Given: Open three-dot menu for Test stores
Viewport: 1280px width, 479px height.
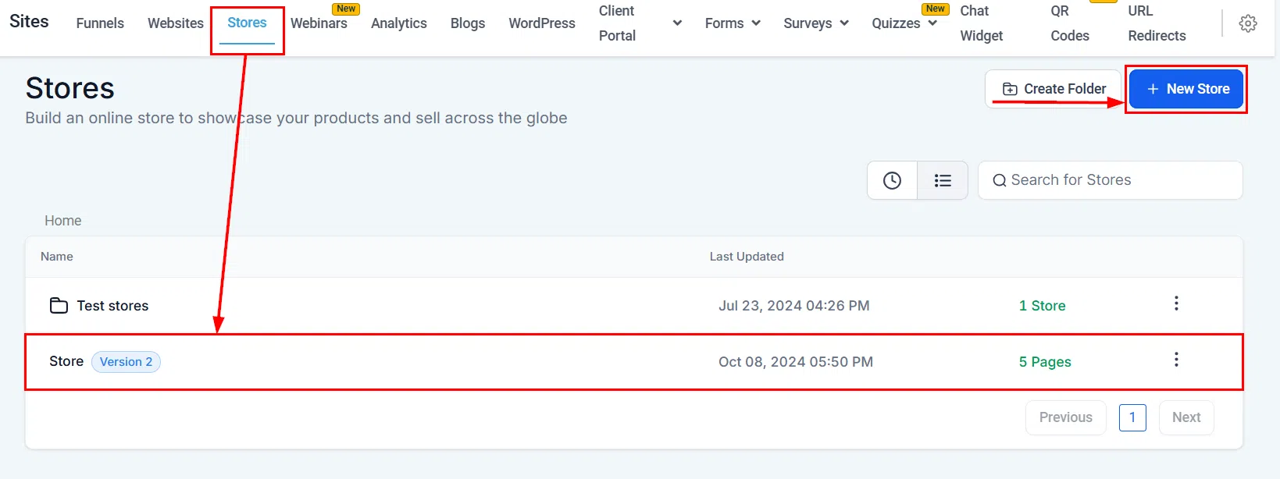Looking at the screenshot, I should click(1176, 303).
